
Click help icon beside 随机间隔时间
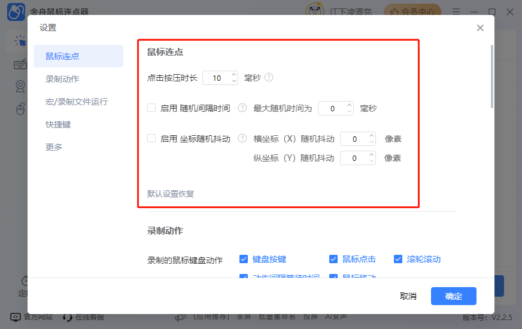tap(242, 108)
